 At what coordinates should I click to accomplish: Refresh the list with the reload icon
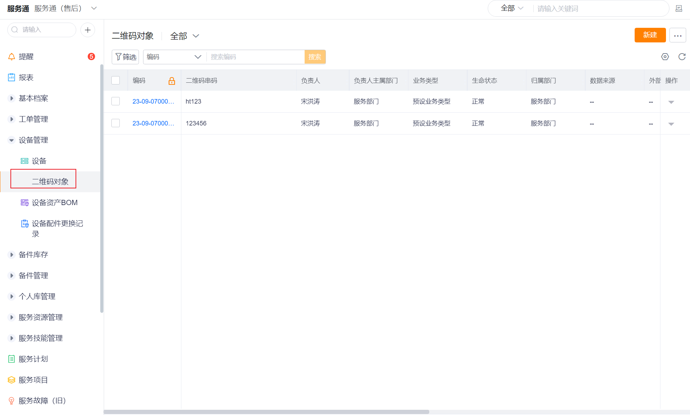[682, 57]
